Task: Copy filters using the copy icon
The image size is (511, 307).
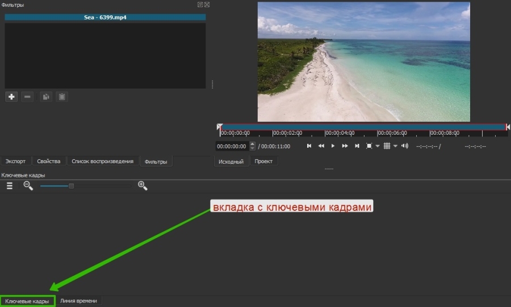Action: pos(45,97)
